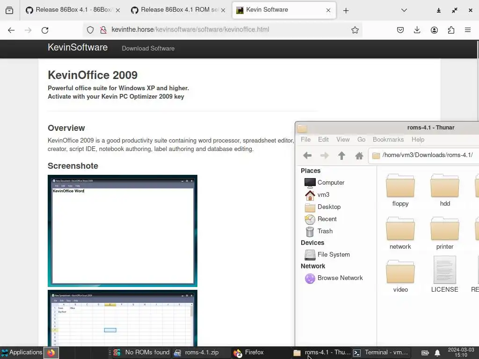Viewport: 479px width, 359px height.
Task: Open tracking protection shield icon
Action: pyautogui.click(x=90, y=30)
